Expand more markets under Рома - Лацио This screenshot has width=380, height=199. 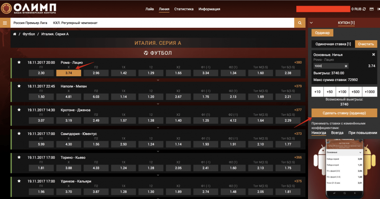(158, 80)
